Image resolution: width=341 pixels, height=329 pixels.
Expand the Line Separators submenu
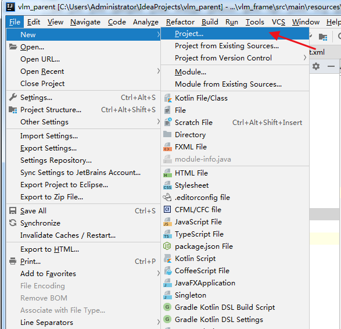tap(84, 322)
